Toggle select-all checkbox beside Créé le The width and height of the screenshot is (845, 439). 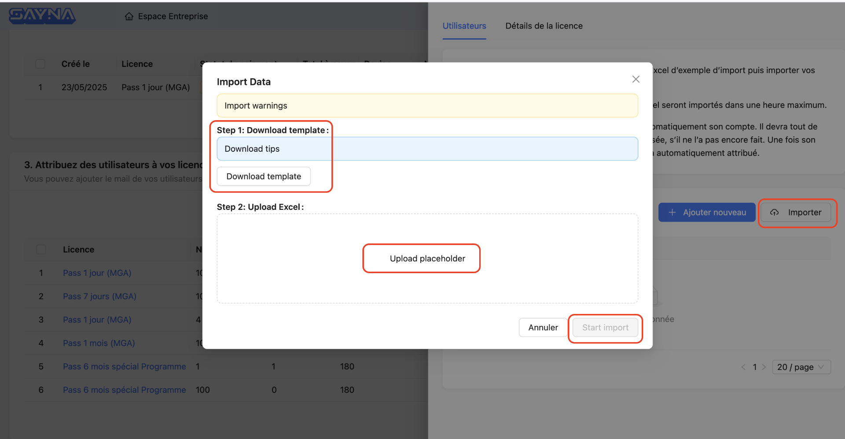tap(40, 64)
